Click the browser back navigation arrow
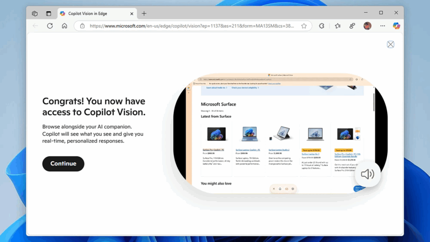Screen dimensions: 430x242 35,26
